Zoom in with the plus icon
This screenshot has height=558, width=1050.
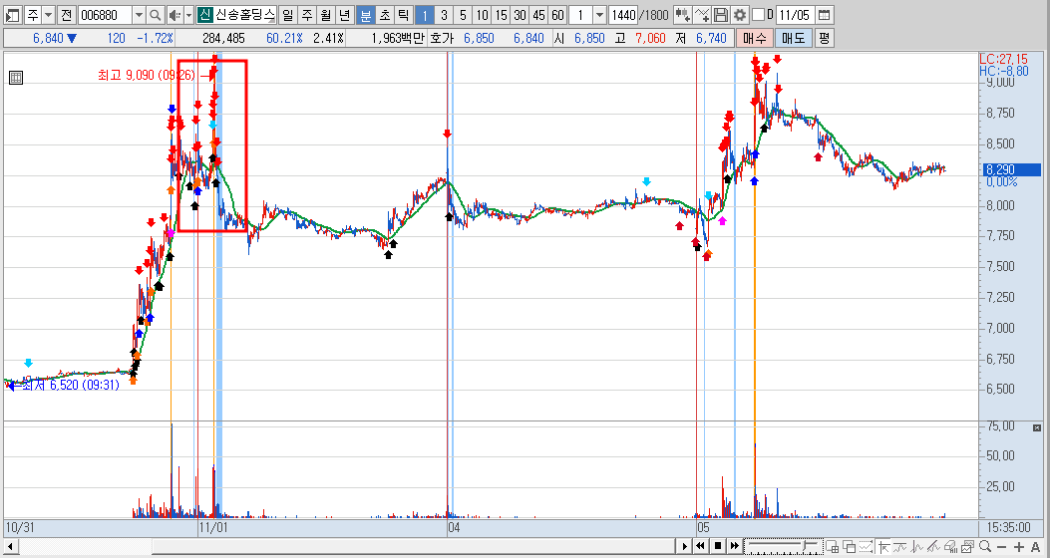1019,547
